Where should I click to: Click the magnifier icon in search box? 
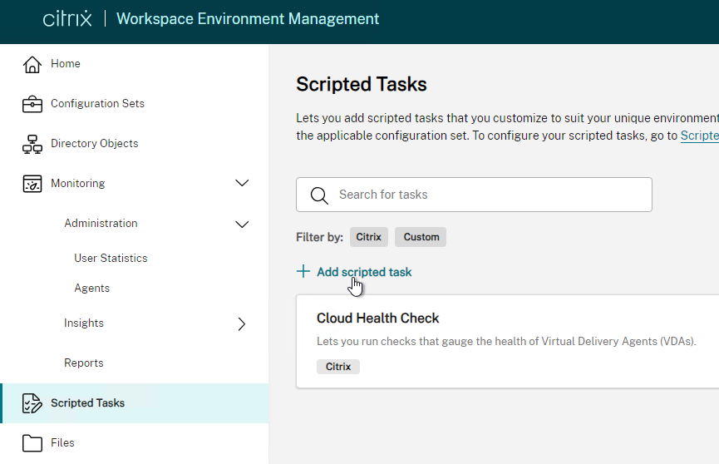(x=319, y=195)
